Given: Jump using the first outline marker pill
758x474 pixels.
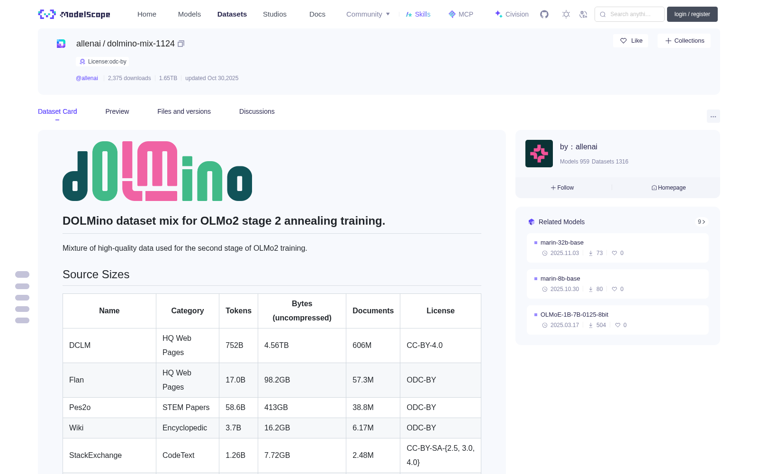Looking at the screenshot, I should point(22,274).
